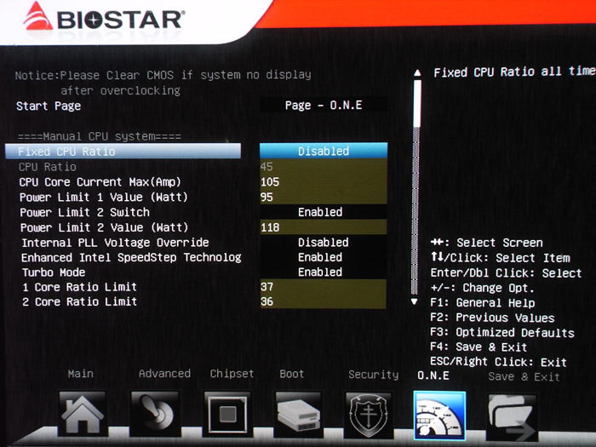Image resolution: width=596 pixels, height=447 pixels.
Task: Switch to the Advanced tab label
Action: 164,374
